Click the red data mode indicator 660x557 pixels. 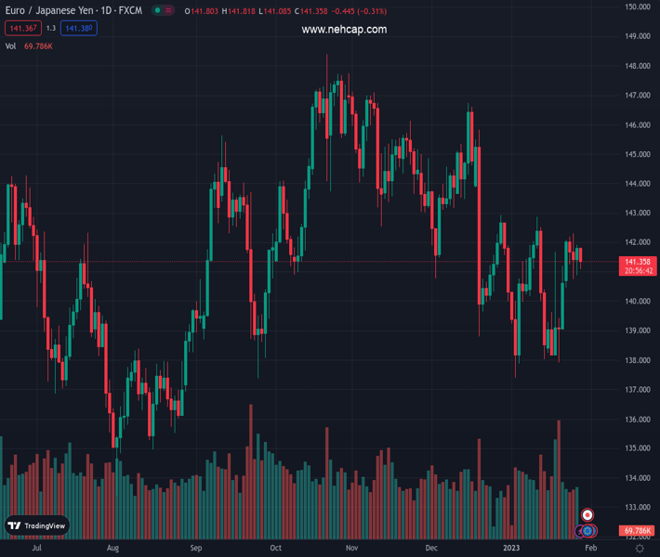170,11
